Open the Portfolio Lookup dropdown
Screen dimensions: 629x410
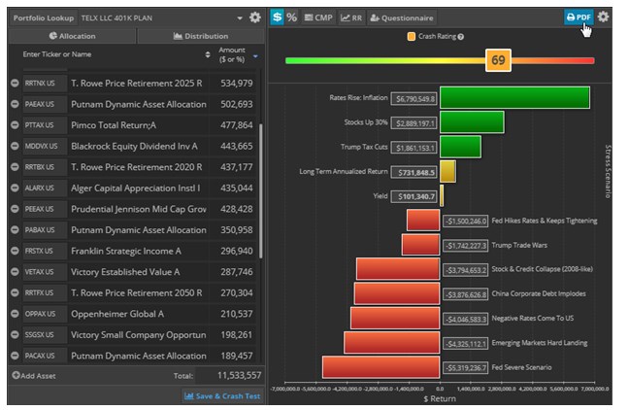pyautogui.click(x=240, y=17)
